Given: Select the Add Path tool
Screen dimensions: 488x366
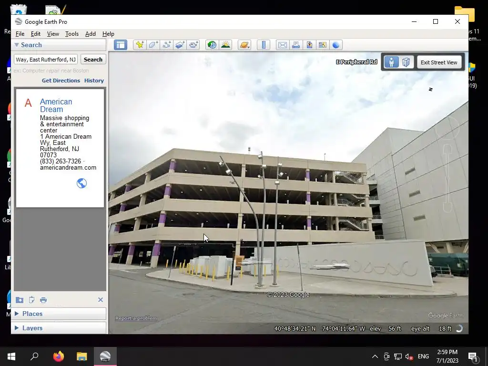Looking at the screenshot, I should (166, 45).
